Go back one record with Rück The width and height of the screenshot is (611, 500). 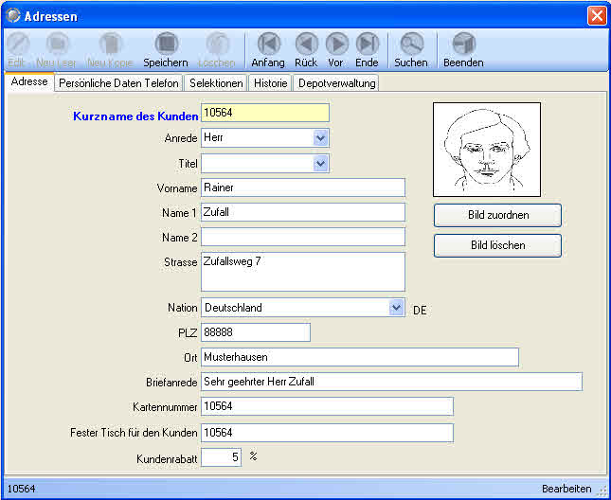(x=306, y=45)
